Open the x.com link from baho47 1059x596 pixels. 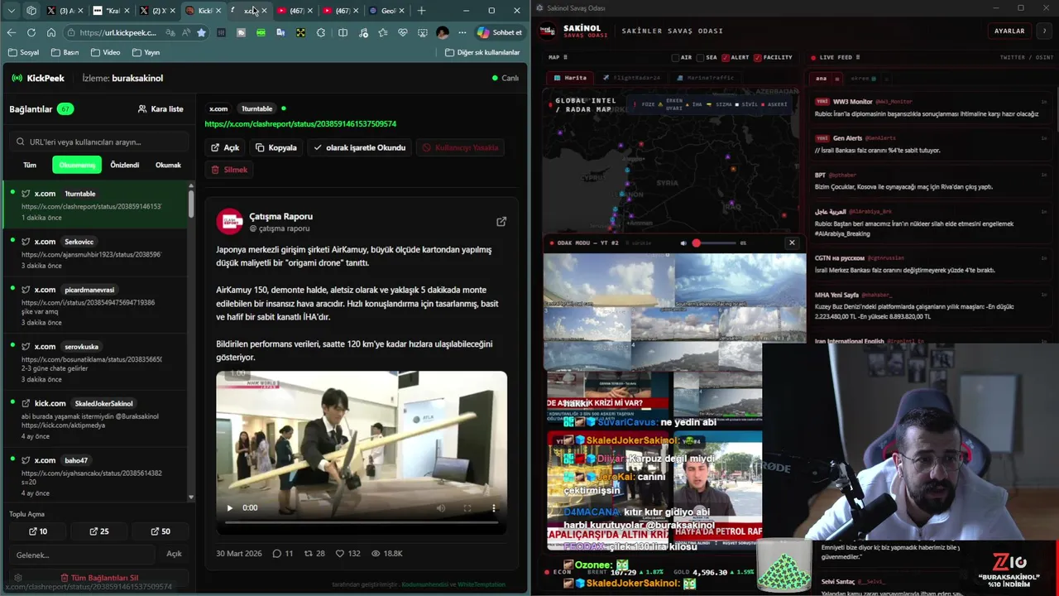pos(96,476)
